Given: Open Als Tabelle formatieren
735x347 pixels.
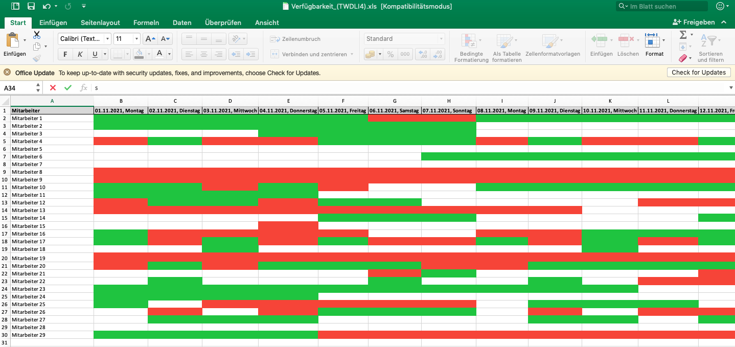Looking at the screenshot, I should [507, 48].
